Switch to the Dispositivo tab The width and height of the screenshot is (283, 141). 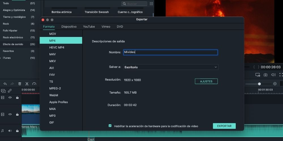(x=69, y=27)
